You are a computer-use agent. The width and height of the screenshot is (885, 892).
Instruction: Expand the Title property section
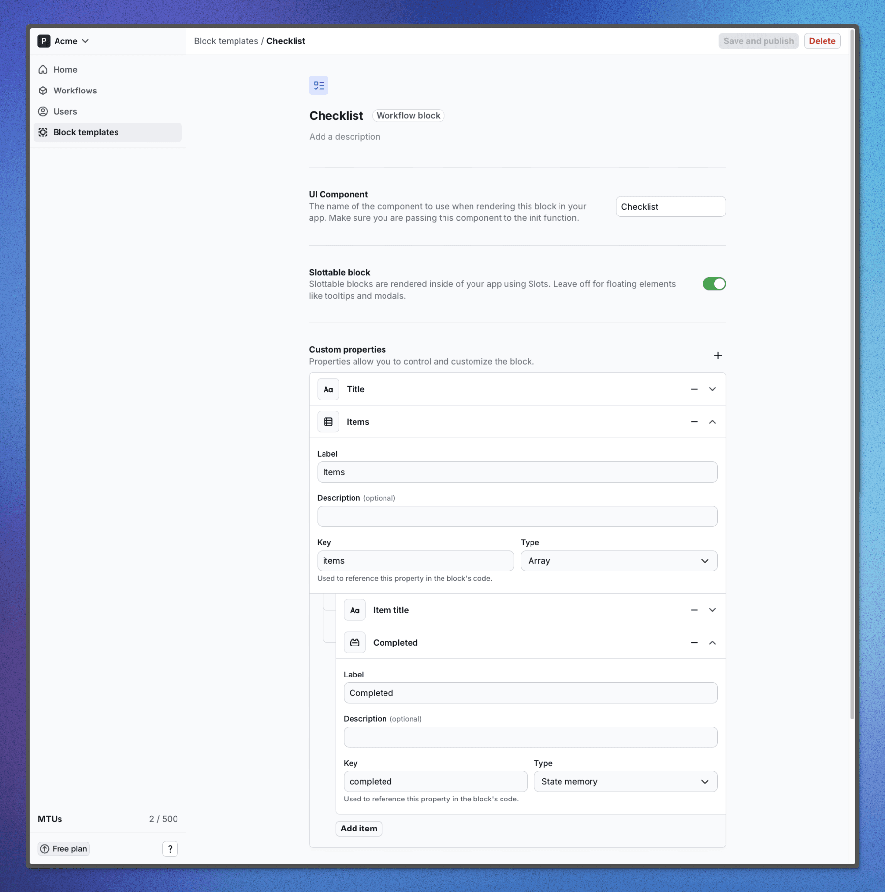[711, 389]
